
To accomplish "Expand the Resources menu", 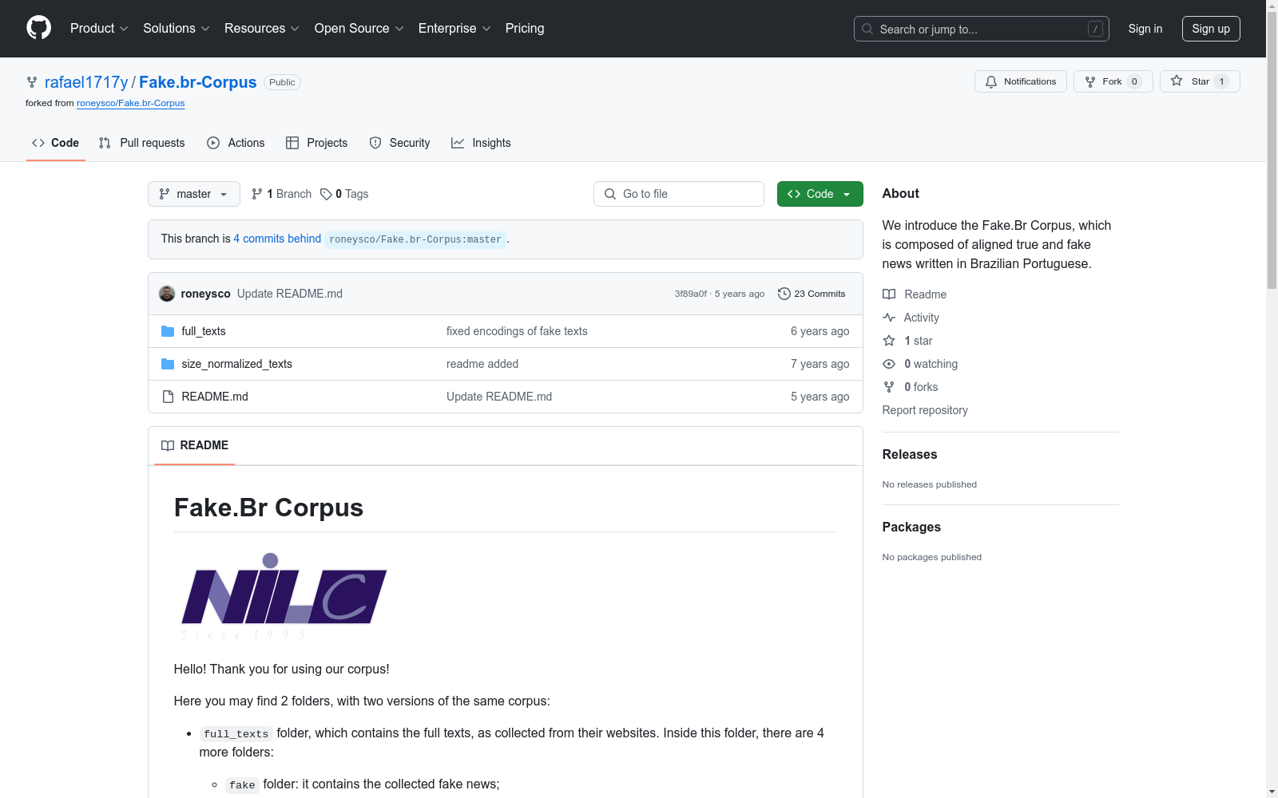I will tap(262, 28).
